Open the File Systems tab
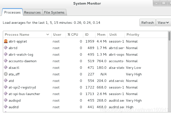This screenshot has width=171, height=115. (x=54, y=13)
